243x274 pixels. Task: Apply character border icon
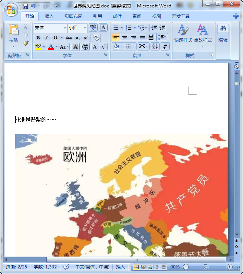103,27
